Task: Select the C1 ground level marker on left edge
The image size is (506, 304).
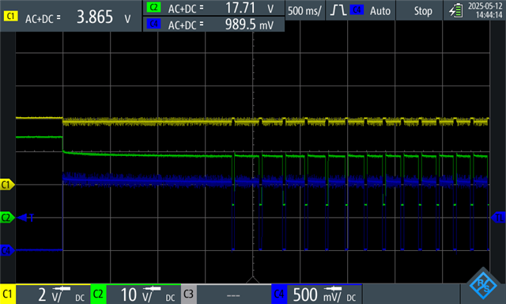Action: click(x=7, y=184)
